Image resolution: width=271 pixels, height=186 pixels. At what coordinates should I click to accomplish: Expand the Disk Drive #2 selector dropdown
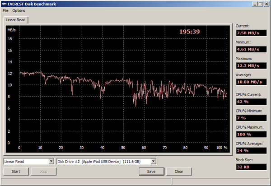point(153,162)
